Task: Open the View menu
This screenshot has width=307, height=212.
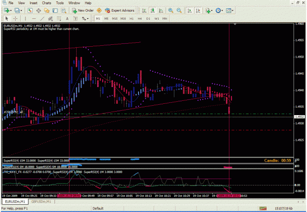Action: [x=21, y=3]
